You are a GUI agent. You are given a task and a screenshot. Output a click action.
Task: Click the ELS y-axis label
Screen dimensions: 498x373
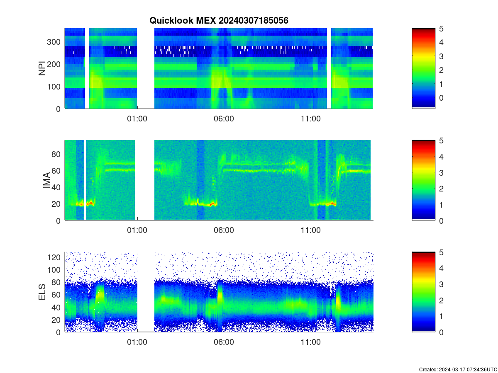42,292
